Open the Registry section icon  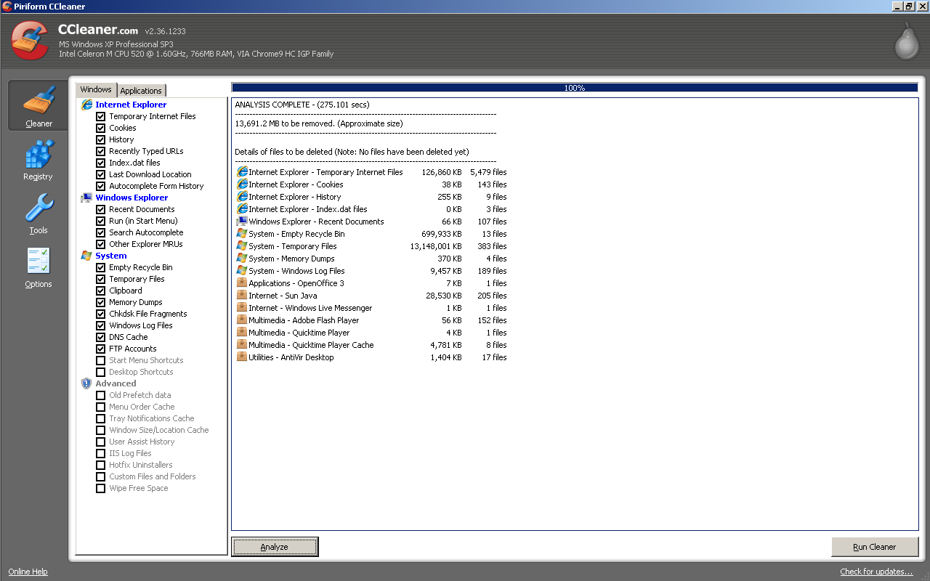point(39,155)
